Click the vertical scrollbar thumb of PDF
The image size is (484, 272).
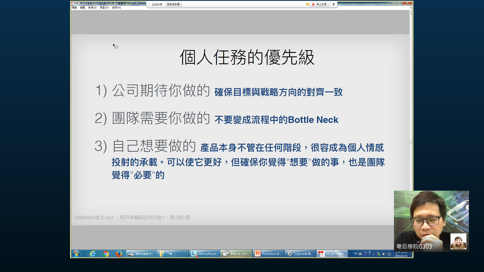411,143
